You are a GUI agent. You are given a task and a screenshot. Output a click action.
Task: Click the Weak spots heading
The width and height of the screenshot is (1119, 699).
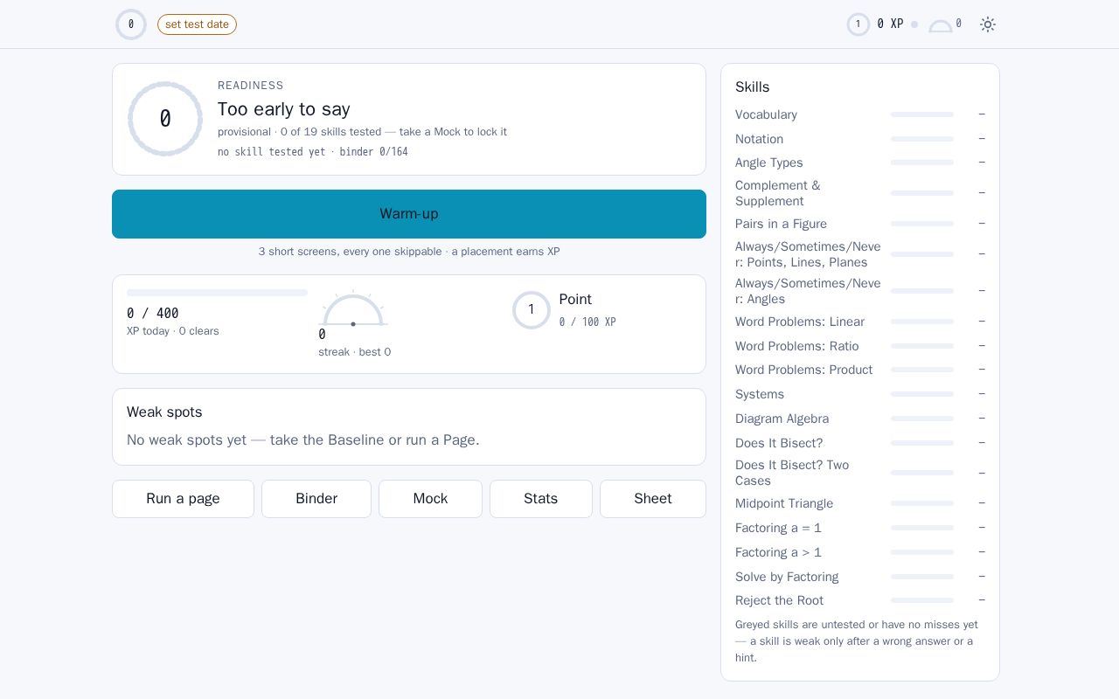pyautogui.click(x=164, y=412)
